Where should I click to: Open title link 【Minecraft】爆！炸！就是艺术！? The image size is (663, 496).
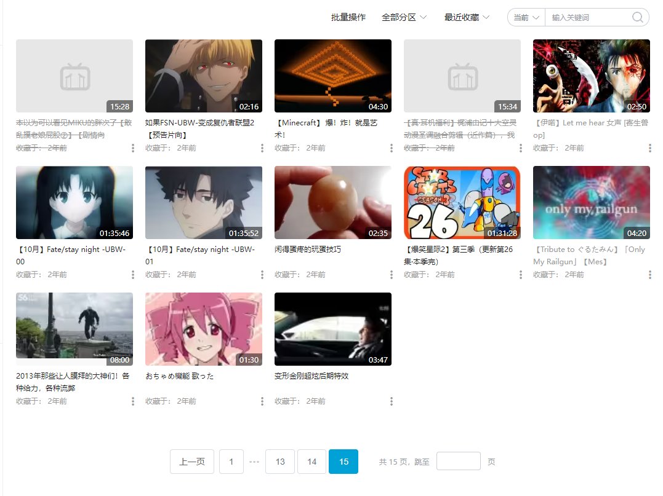point(326,128)
